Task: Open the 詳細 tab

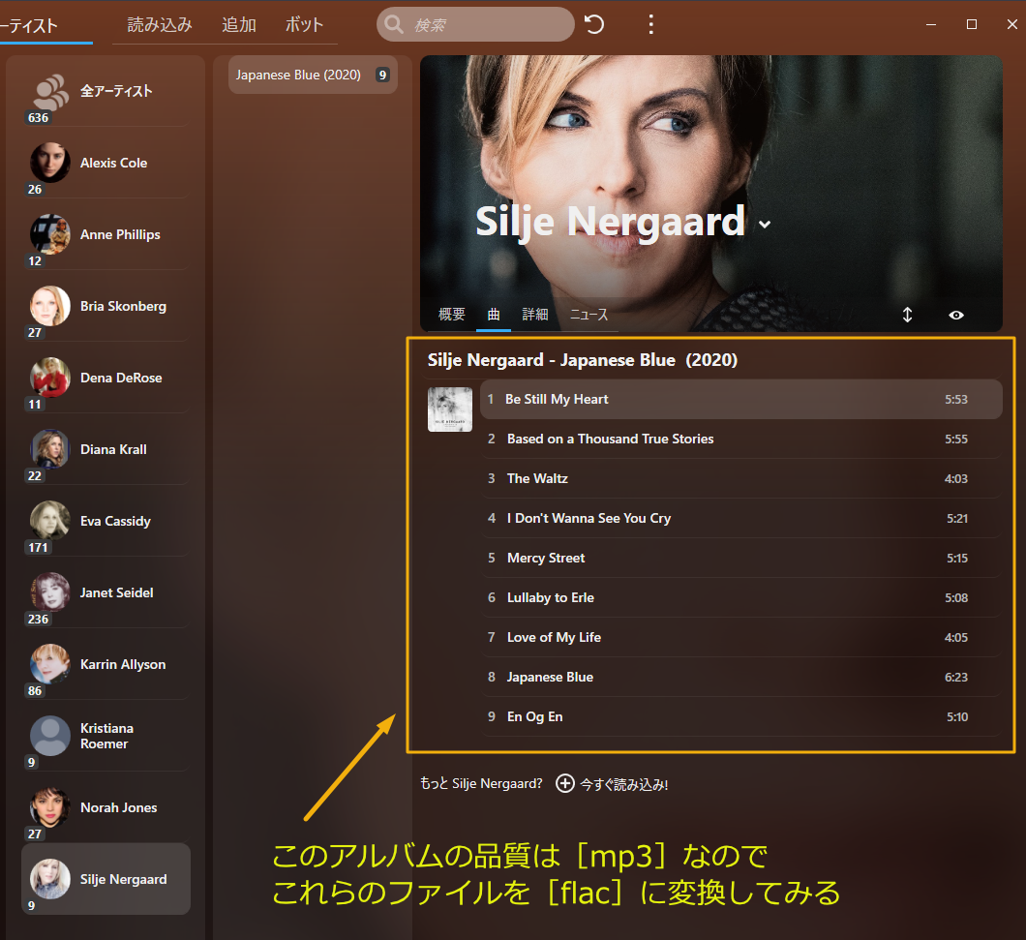Action: [x=535, y=315]
